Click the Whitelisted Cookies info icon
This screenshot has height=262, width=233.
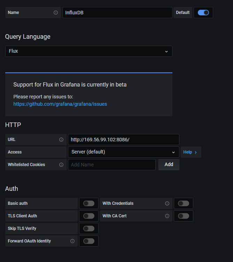coord(61,165)
